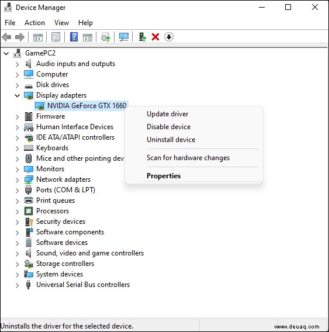Click the red X Uninstall device toolbar icon
The width and height of the screenshot is (329, 332).
click(155, 37)
